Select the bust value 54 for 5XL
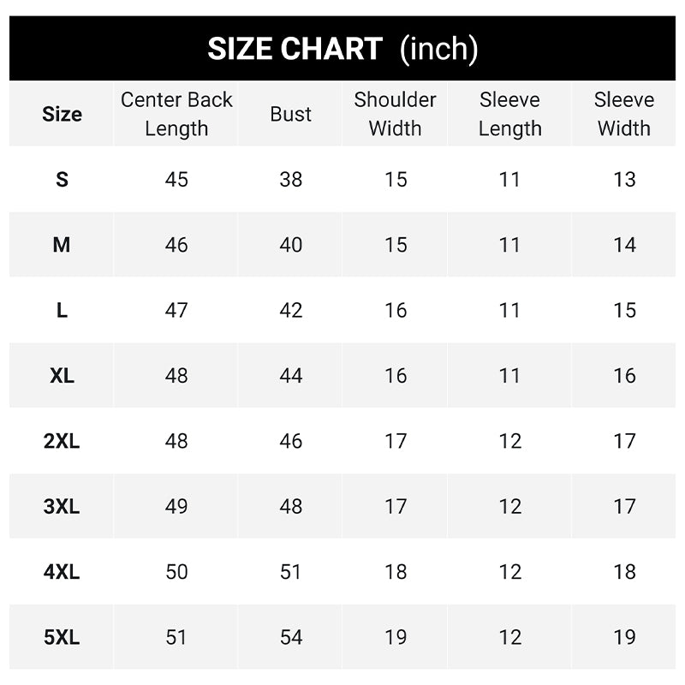This screenshot has width=685, height=685. point(290,637)
